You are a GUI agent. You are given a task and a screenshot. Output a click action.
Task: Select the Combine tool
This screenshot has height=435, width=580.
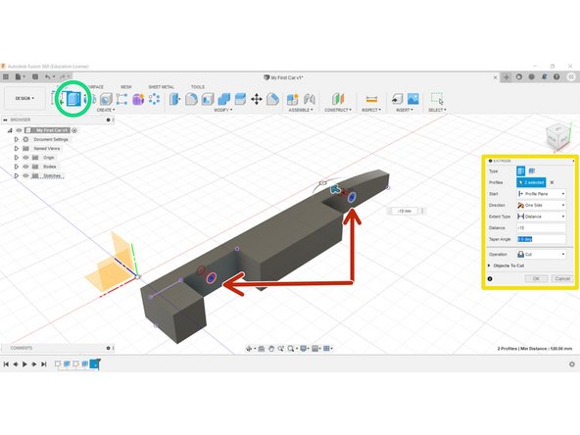[224, 99]
